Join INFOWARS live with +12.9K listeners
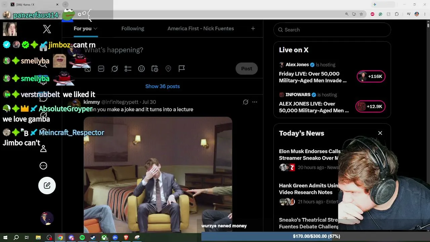 (x=370, y=107)
